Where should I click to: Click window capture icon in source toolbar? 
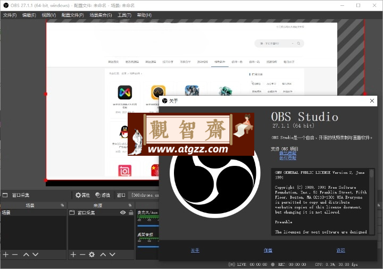point(5,195)
